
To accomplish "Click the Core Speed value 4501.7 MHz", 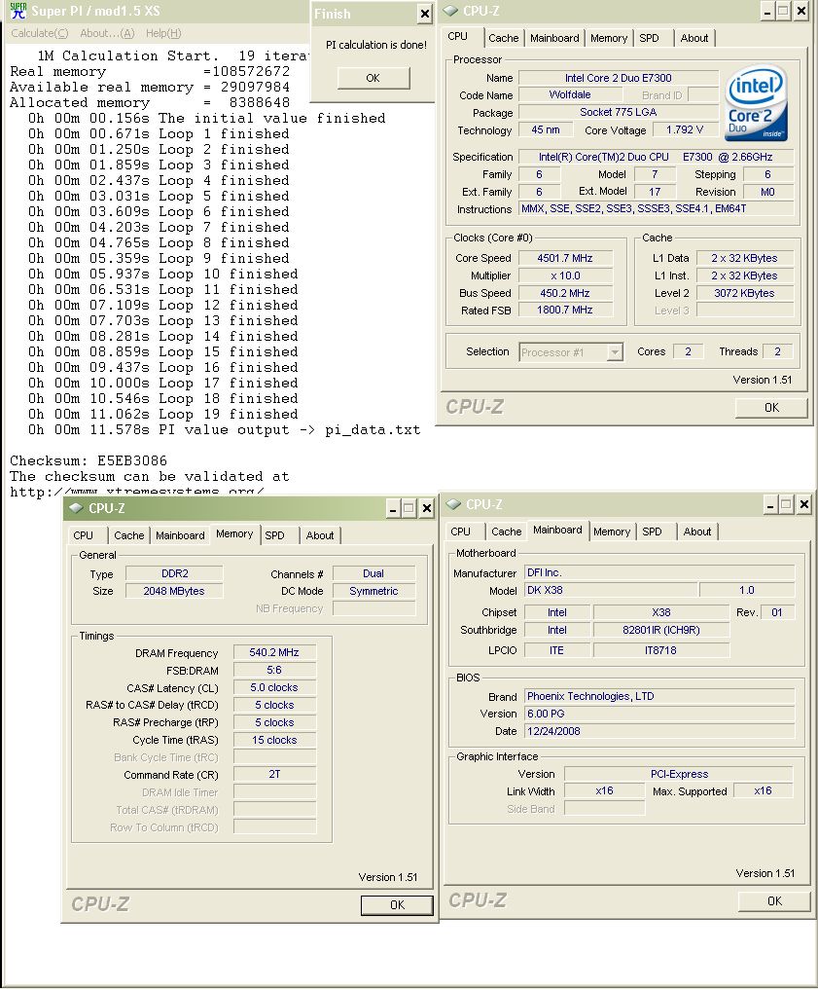I will coord(565,258).
